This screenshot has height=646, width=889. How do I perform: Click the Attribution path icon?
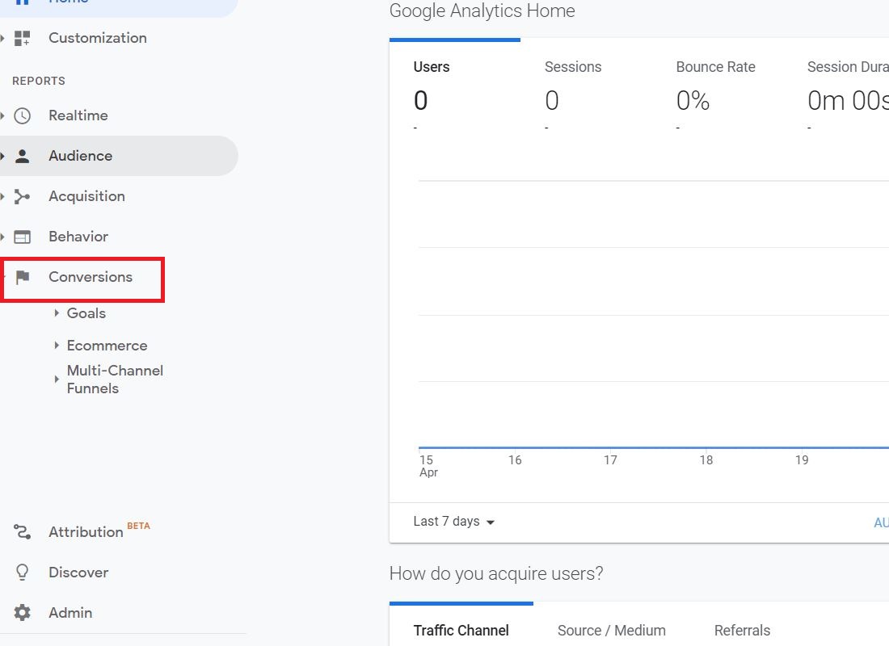click(x=23, y=531)
